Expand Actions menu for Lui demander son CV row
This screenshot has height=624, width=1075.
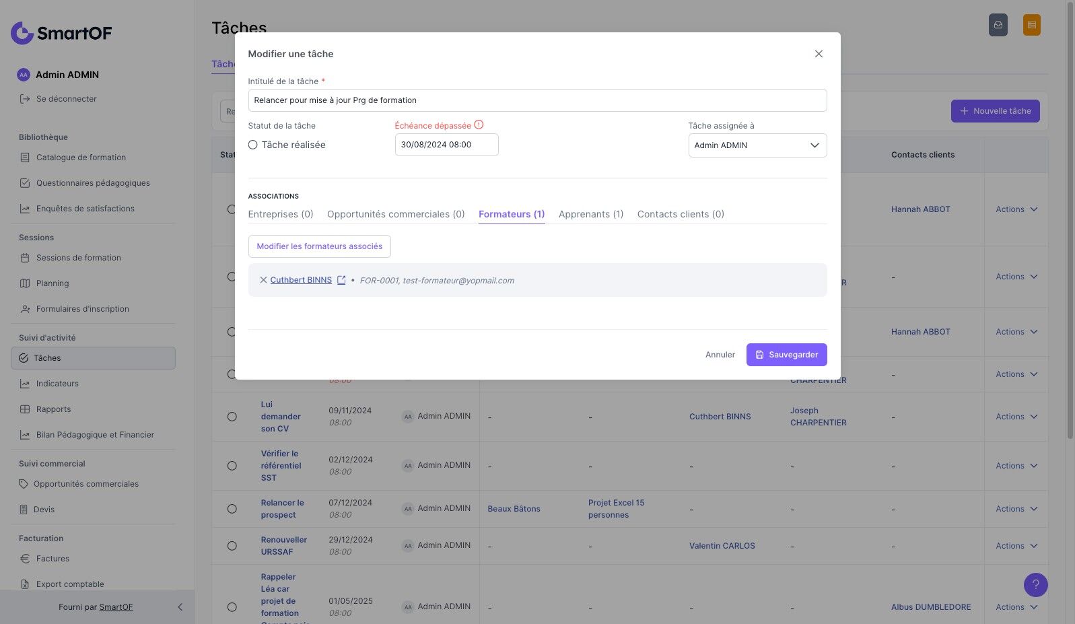(1016, 417)
